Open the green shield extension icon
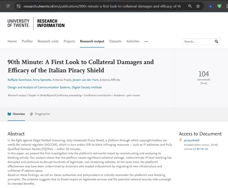228x188 pixels. tap(219, 6)
